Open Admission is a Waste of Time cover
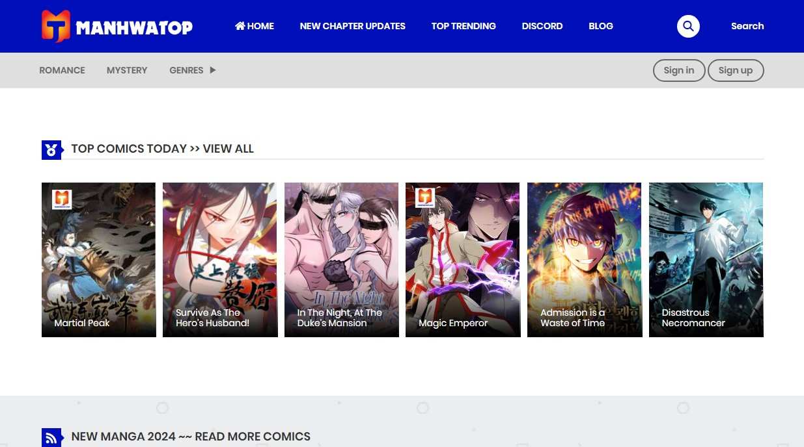Screen dimensions: 804x447 585,260
